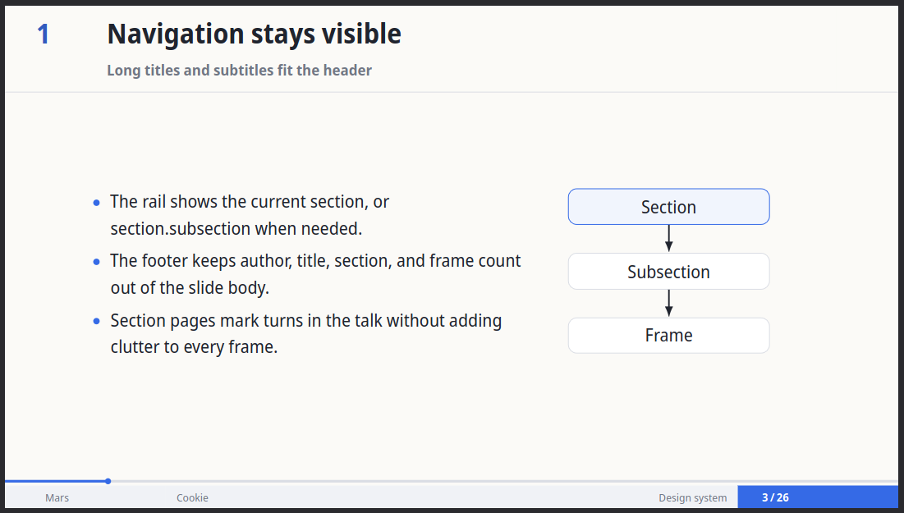Click the bullet text about section.subsection
The width and height of the screenshot is (904, 513).
pos(250,215)
